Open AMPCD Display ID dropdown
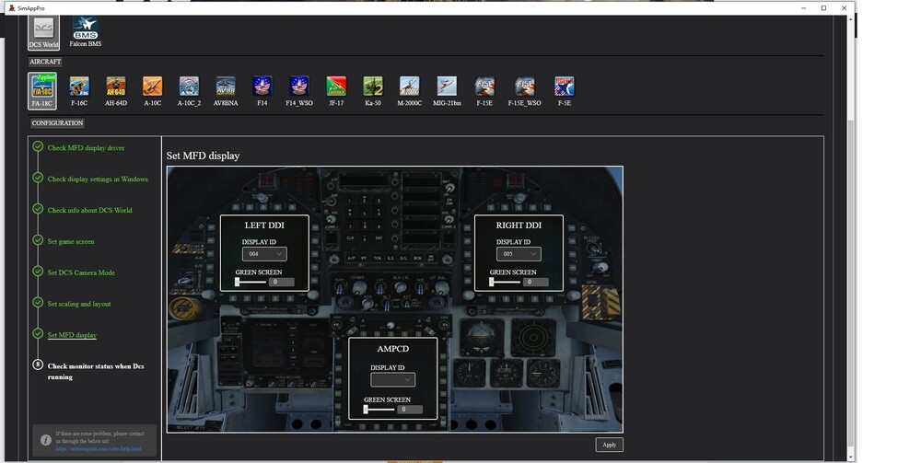This screenshot has height=463, width=921. coord(392,379)
